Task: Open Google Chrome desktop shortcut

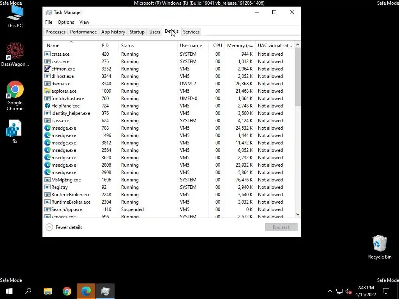Action: pos(15,96)
